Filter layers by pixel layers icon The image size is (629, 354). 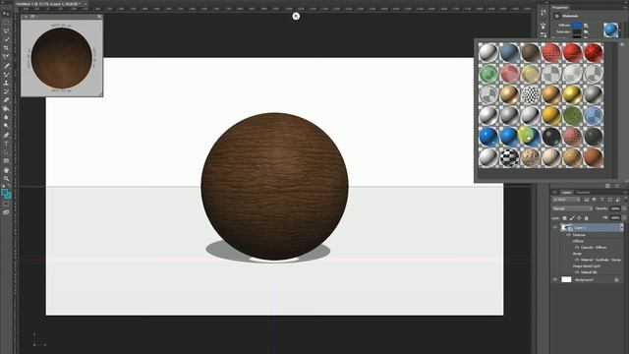(x=587, y=200)
